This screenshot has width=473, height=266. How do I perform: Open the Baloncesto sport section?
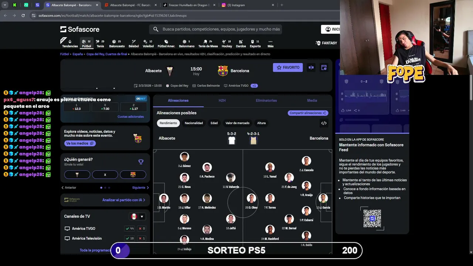pos(117,44)
